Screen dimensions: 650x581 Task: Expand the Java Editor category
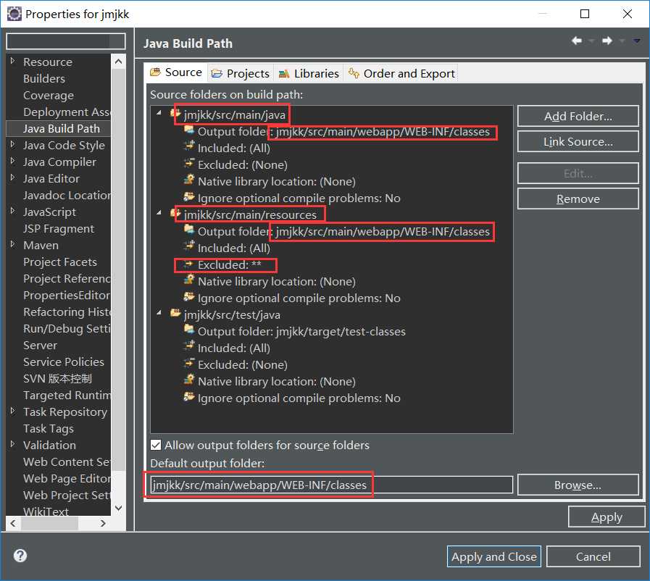[x=13, y=177]
